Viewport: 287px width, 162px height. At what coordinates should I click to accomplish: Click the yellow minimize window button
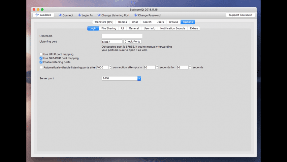coord(38,10)
